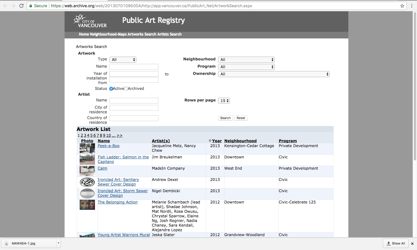Open the Chrome three-dot menu
The height and width of the screenshot is (250, 417).
tap(411, 6)
